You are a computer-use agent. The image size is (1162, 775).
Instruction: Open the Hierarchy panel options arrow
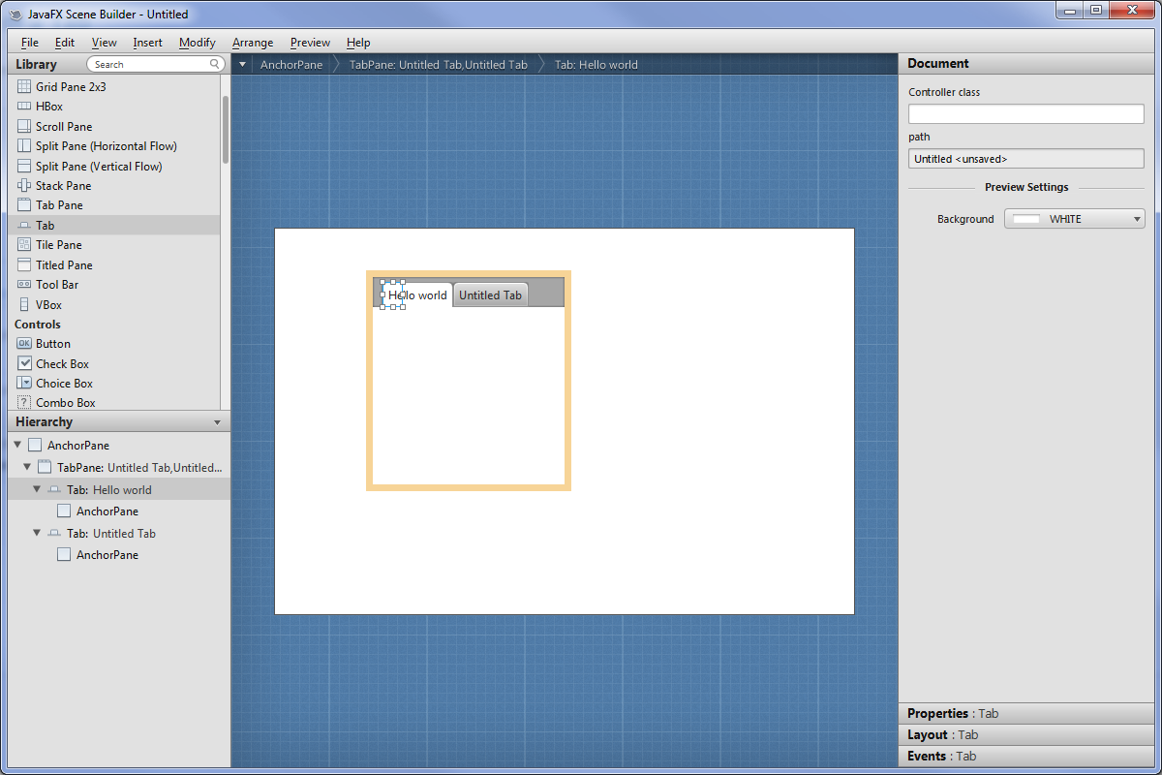tap(217, 422)
